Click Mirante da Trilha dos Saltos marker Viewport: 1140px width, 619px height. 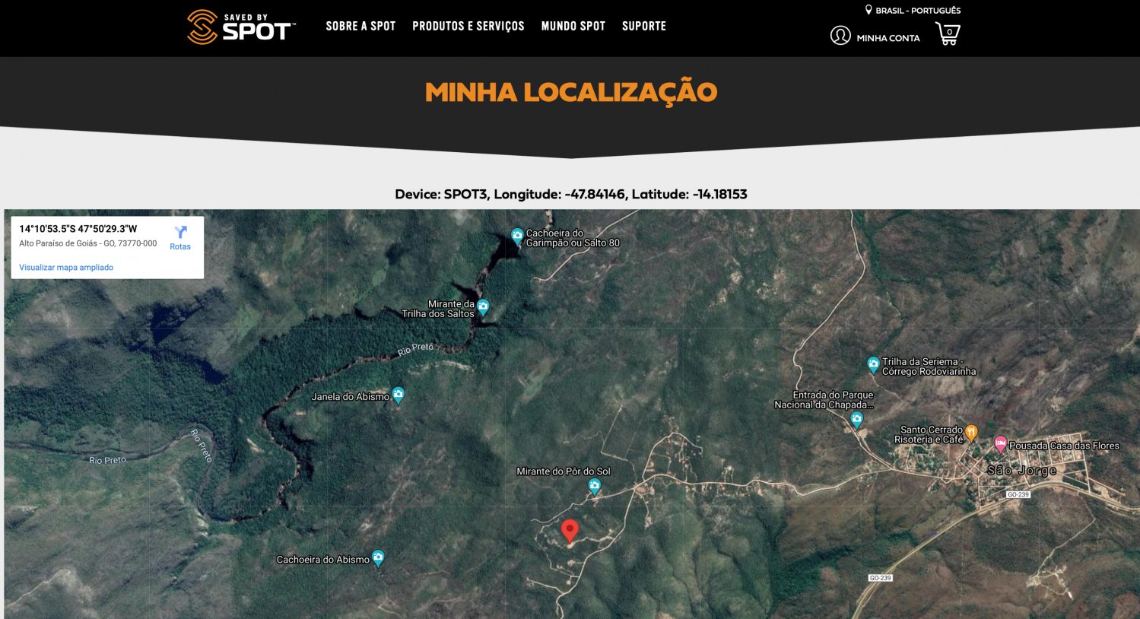click(x=483, y=307)
